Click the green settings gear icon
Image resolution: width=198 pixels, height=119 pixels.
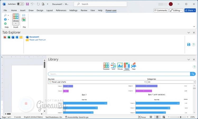point(5,24)
